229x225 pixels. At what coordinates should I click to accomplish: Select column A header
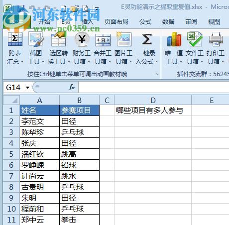coord(39,100)
